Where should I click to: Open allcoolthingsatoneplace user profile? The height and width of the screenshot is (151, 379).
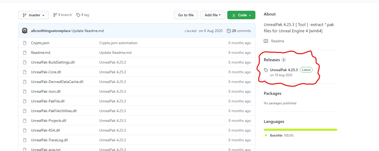(x=51, y=31)
